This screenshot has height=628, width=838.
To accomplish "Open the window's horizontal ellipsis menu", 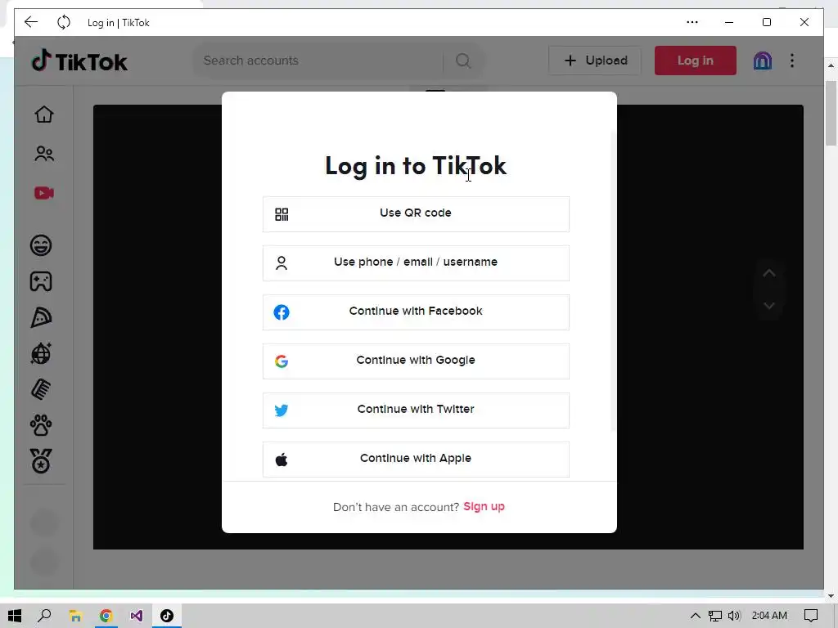I will click(692, 22).
